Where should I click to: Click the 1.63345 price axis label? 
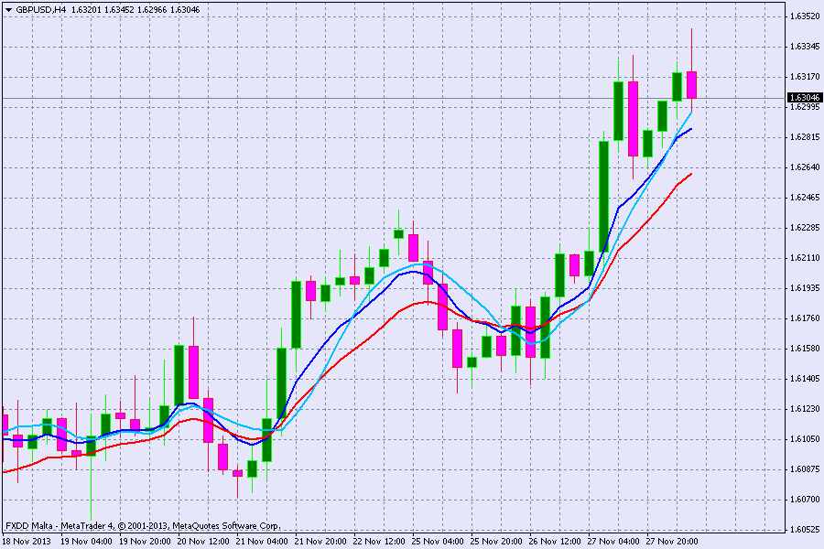804,46
